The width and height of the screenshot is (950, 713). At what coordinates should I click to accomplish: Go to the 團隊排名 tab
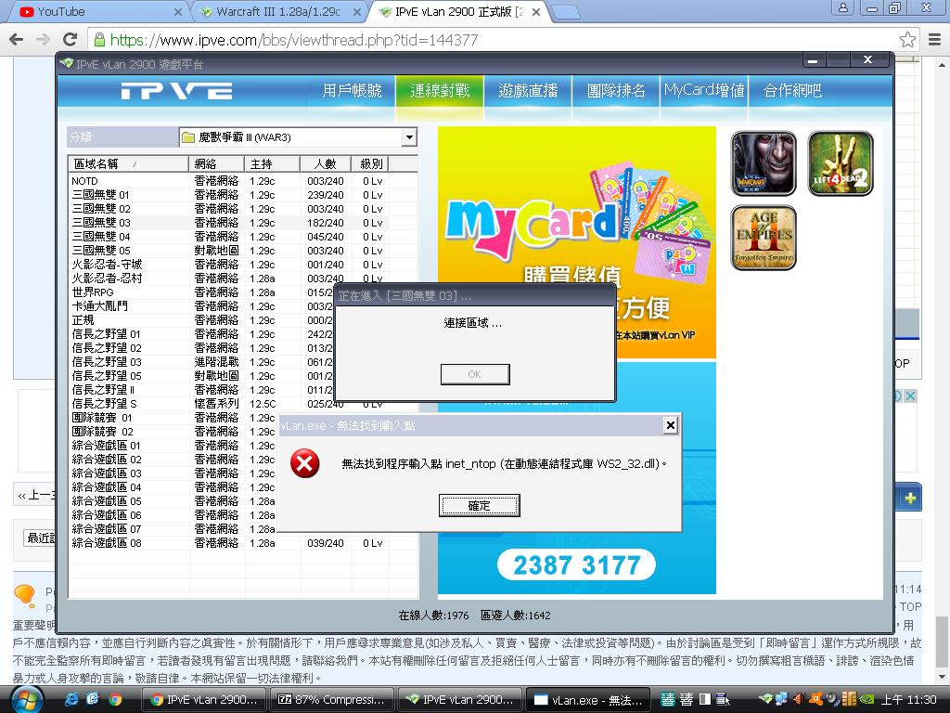pyautogui.click(x=616, y=91)
